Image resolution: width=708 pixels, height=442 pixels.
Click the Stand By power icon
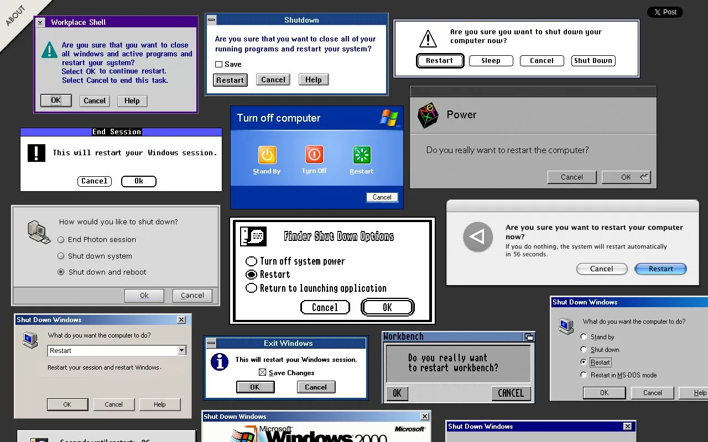[x=267, y=155]
